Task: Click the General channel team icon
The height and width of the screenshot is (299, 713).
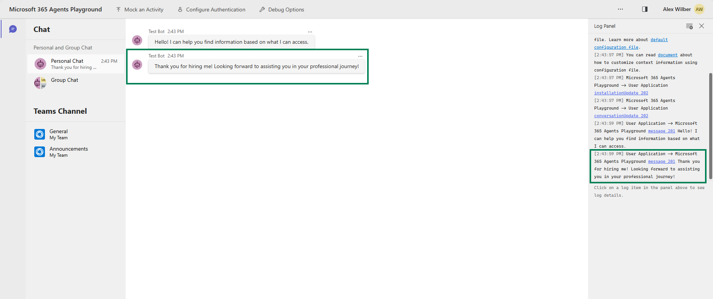Action: (40, 134)
